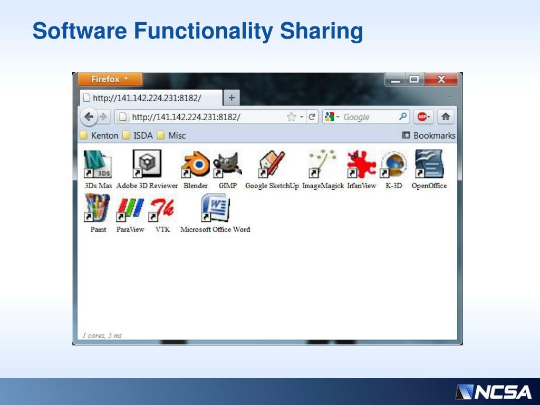Open Google SketchUp icon
This screenshot has width=540, height=405.
click(x=272, y=164)
